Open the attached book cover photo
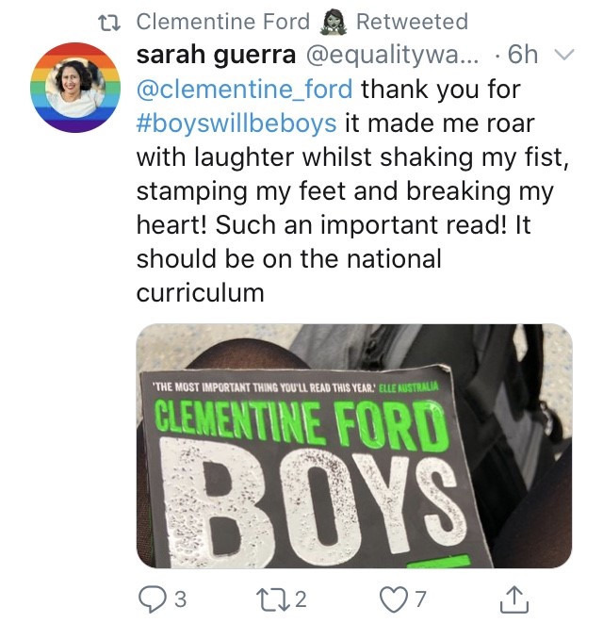The height and width of the screenshot is (623, 603). pyautogui.click(x=353, y=446)
